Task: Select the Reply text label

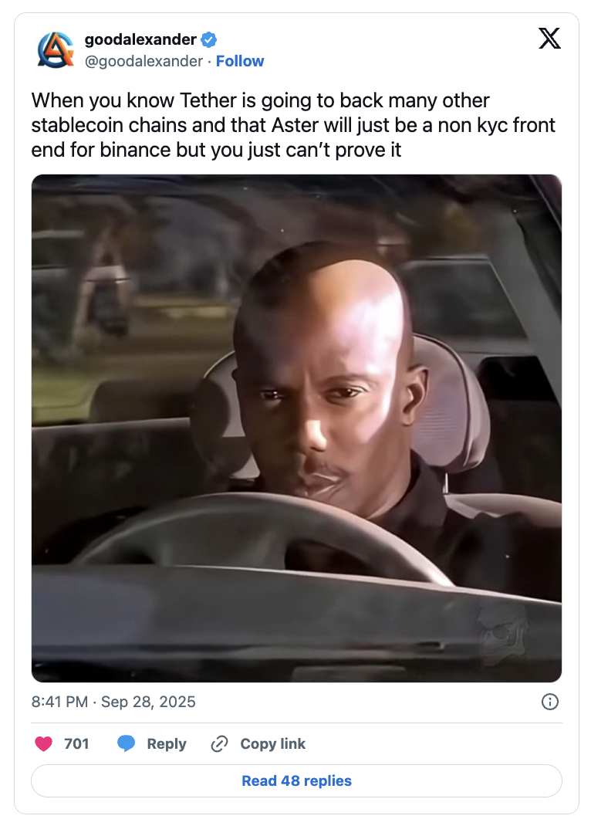Action: (167, 743)
